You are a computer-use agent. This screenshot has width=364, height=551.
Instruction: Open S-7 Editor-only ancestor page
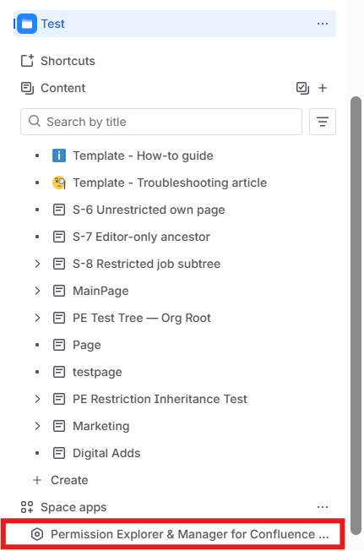(x=141, y=237)
